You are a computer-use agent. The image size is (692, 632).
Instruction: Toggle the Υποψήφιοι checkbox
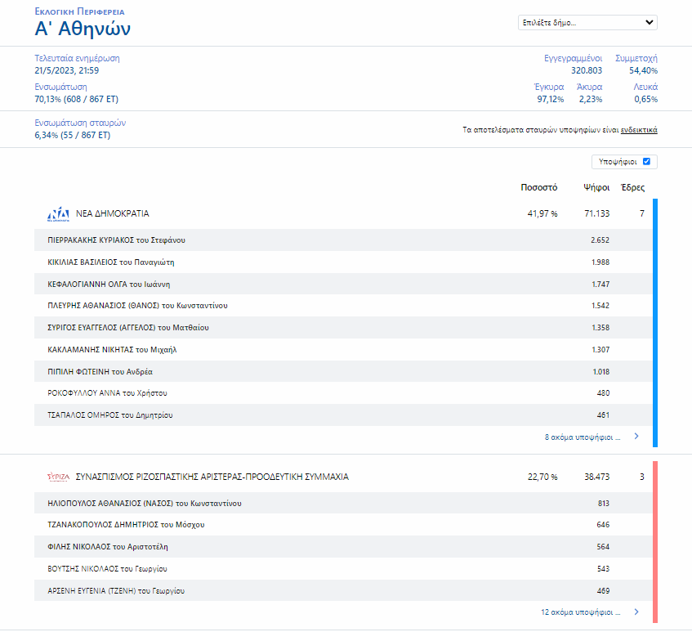coord(646,162)
